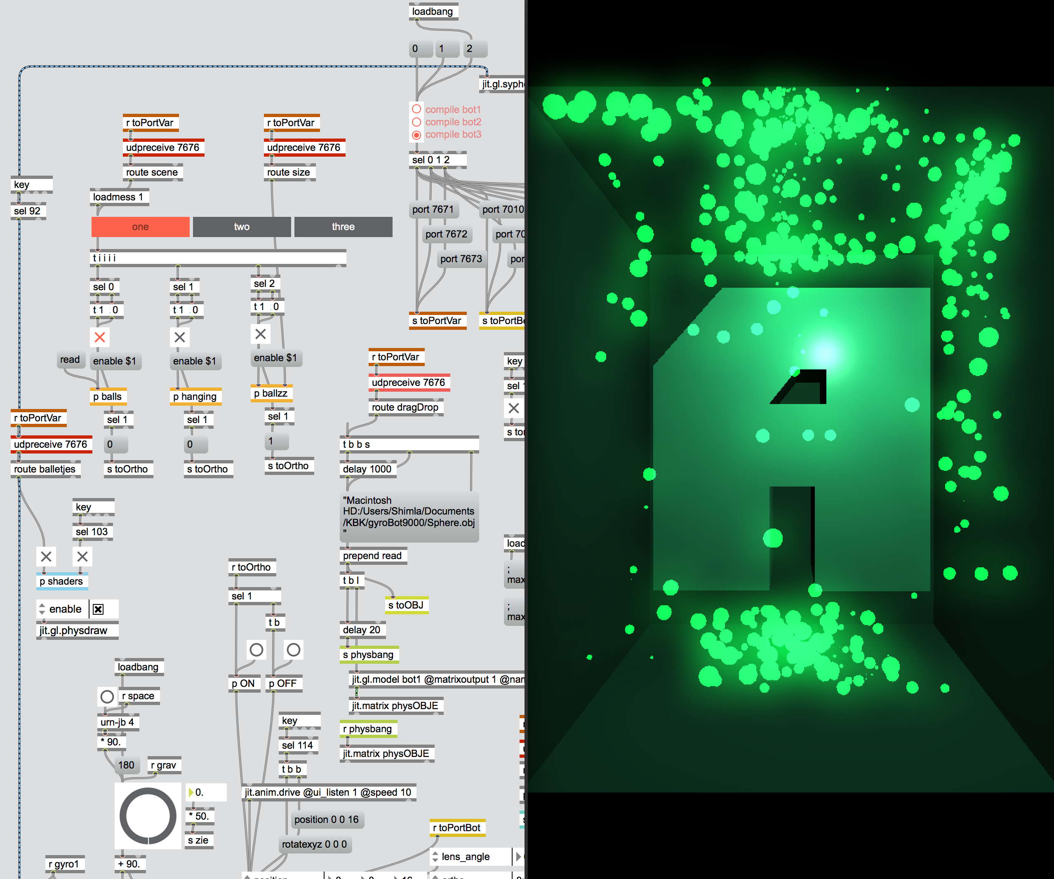Open the enable attribute menu arrows
The height and width of the screenshot is (879, 1054).
[x=42, y=609]
